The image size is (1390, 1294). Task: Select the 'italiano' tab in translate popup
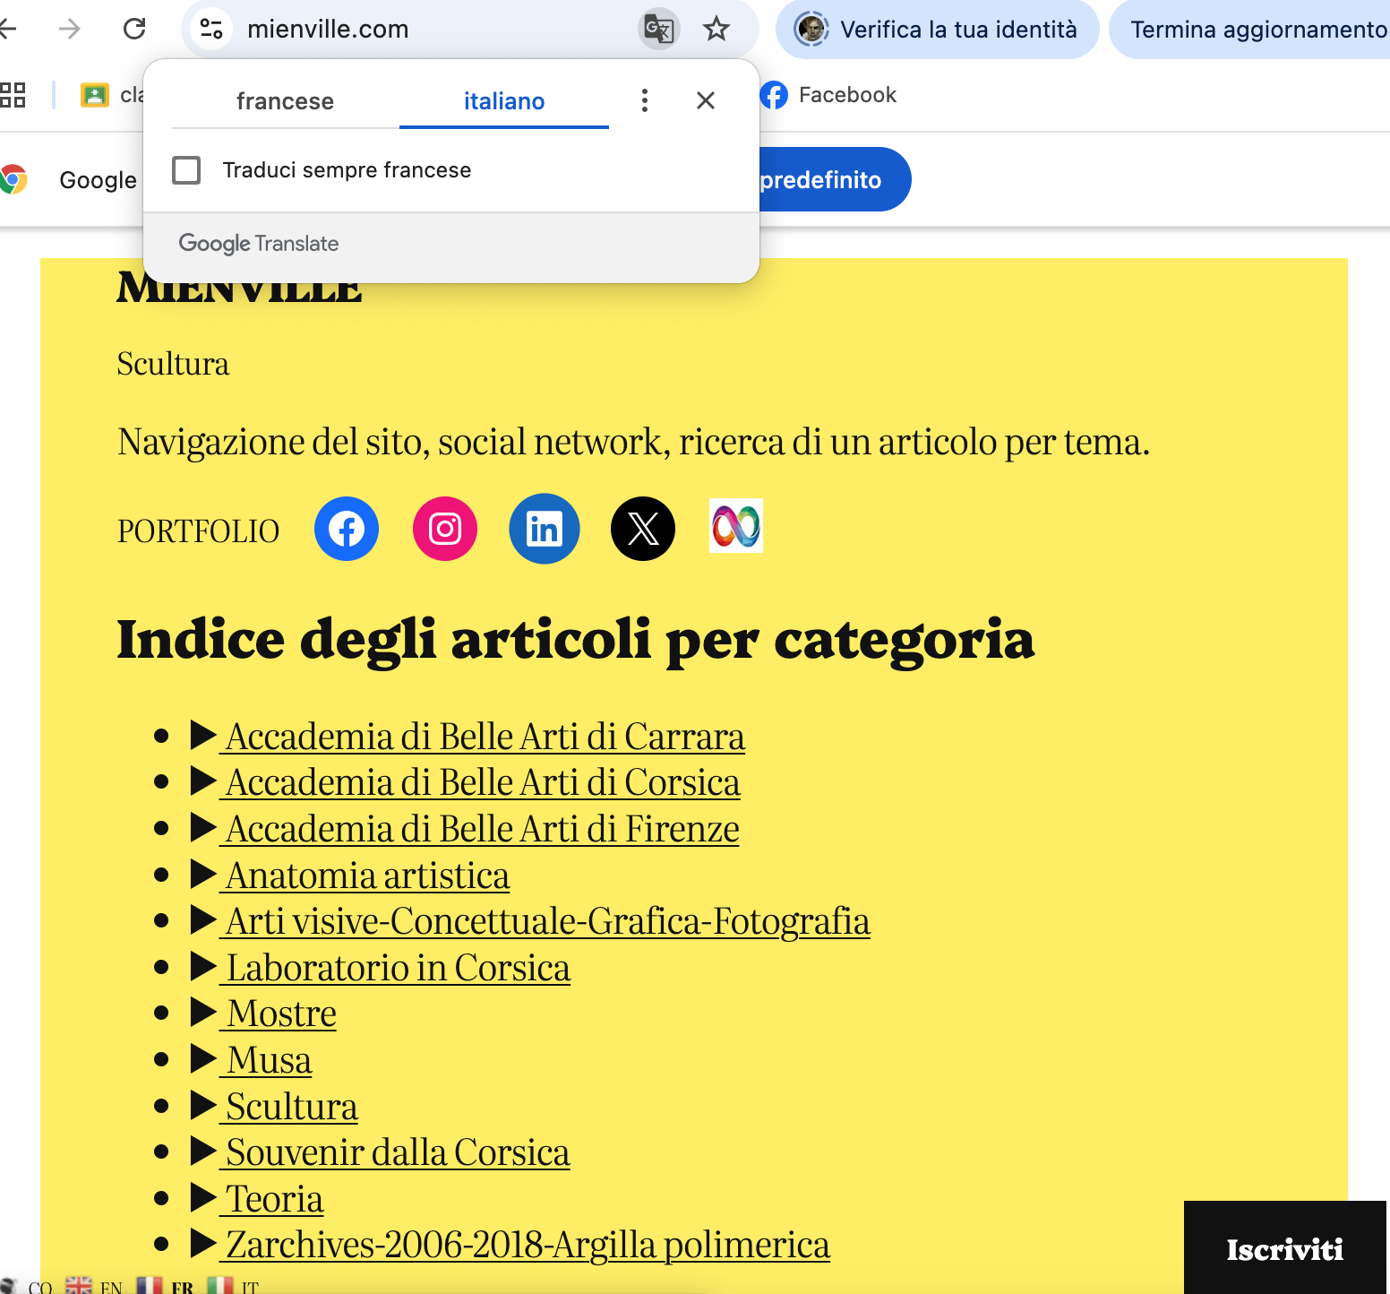(x=504, y=101)
